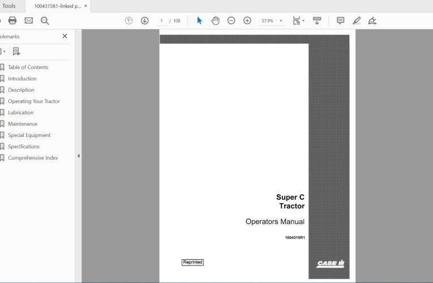Viewport: 433px width, 283px height.
Task: Click bookmark icon beside Comprehensive Index
Action: click(x=2, y=158)
